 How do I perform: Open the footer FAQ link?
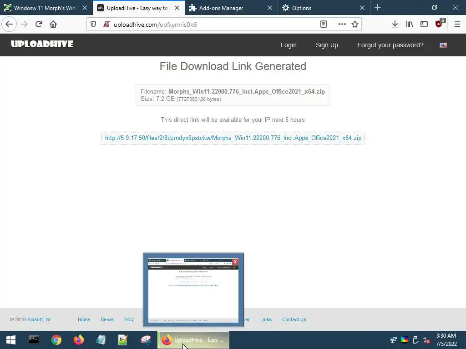pyautogui.click(x=129, y=319)
